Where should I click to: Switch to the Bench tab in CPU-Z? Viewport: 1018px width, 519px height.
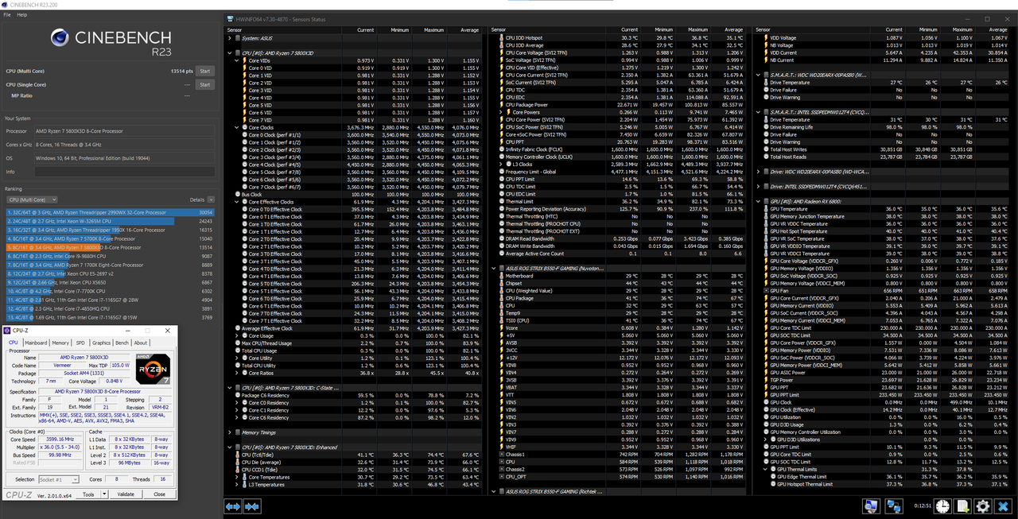122,343
